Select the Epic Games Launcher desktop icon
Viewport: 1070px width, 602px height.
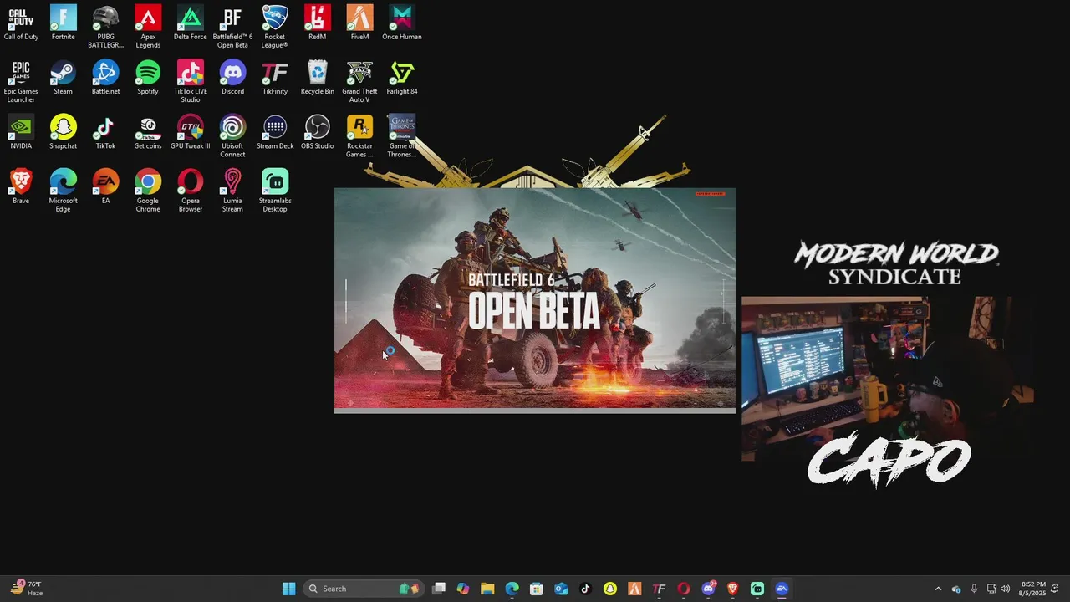click(21, 81)
